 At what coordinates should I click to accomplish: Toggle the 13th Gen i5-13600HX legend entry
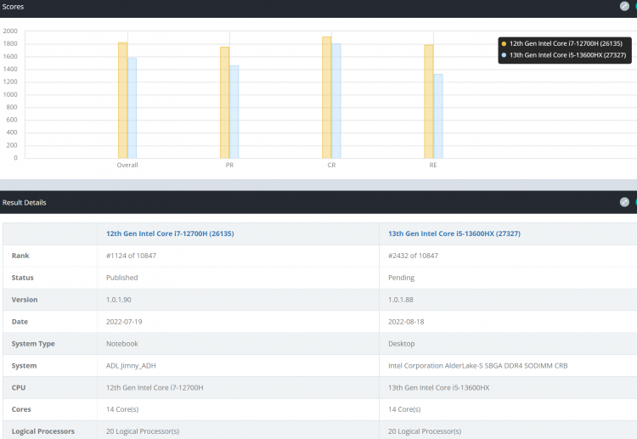(x=568, y=55)
